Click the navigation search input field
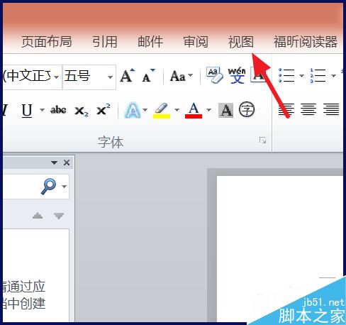The image size is (346, 325). pyautogui.click(x=21, y=187)
